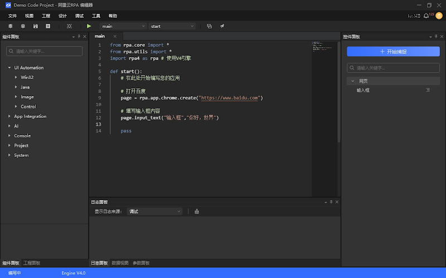Viewport: 446px width, 278px height.
Task: Open the 工具 menu
Action: tap(96, 16)
